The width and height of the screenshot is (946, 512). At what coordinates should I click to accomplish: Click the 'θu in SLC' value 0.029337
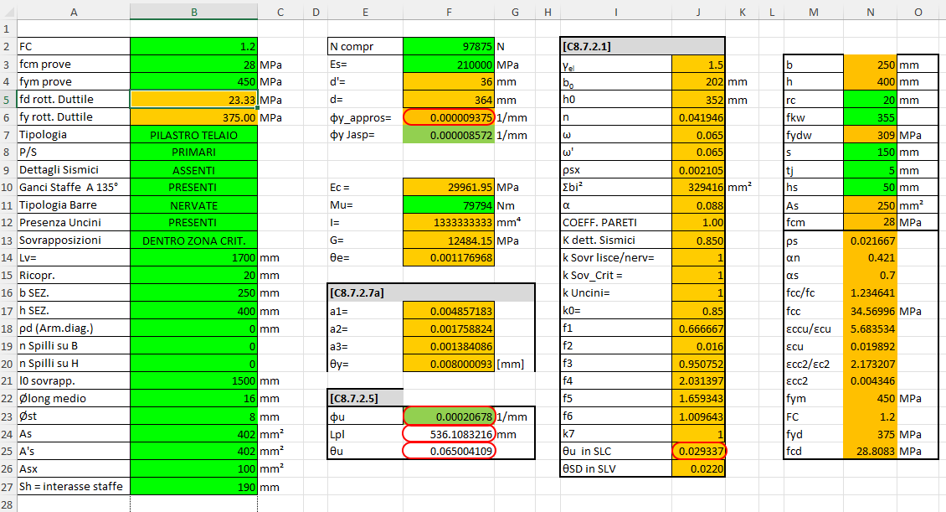pos(698,451)
